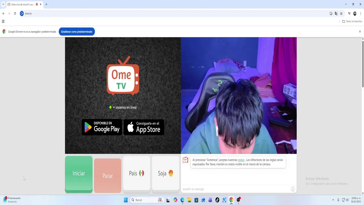Open the País country selector
Screen dimensions: 364x205
click(x=136, y=173)
